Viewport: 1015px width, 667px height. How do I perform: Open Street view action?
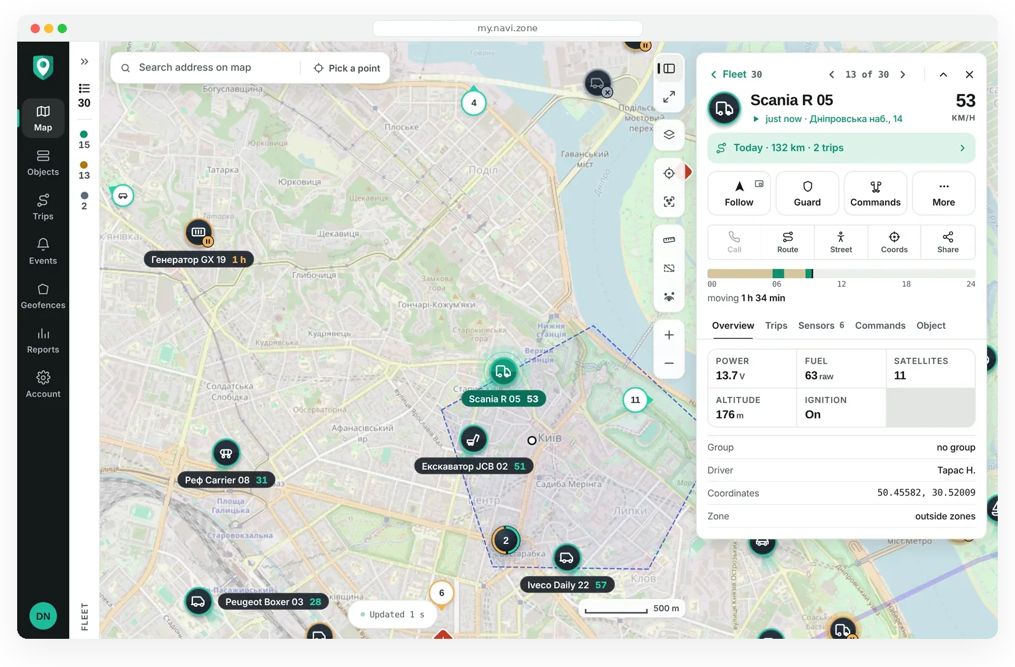841,242
